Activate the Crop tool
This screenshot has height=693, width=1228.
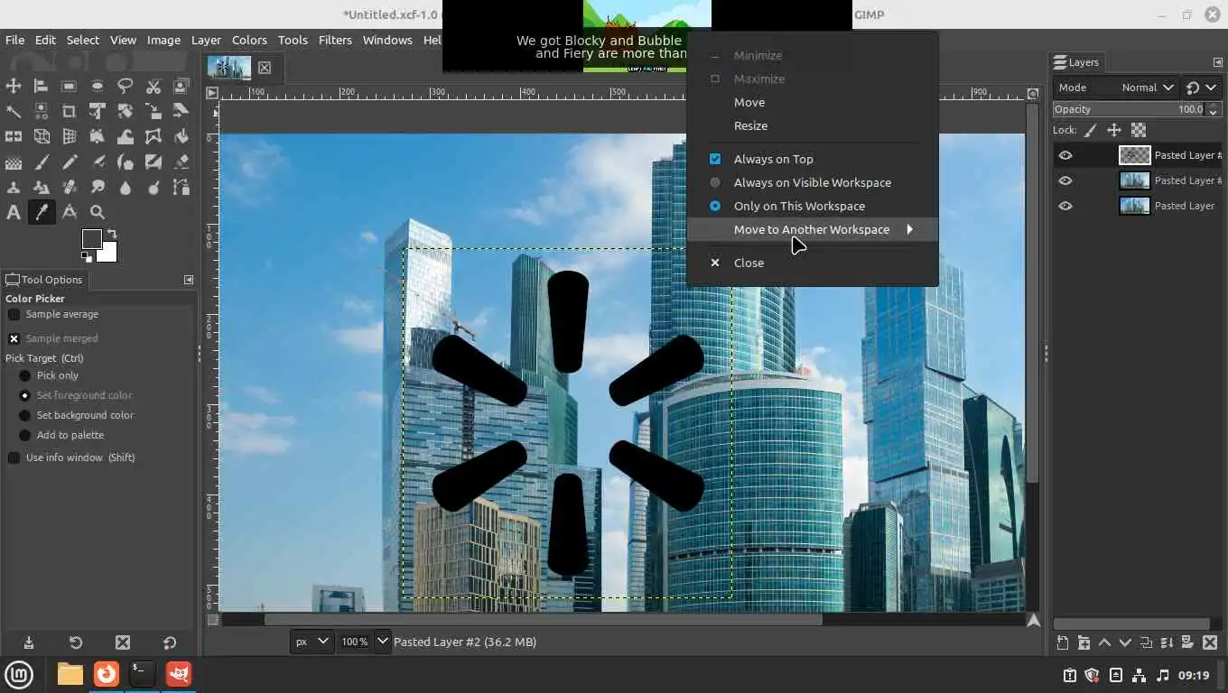click(x=70, y=111)
